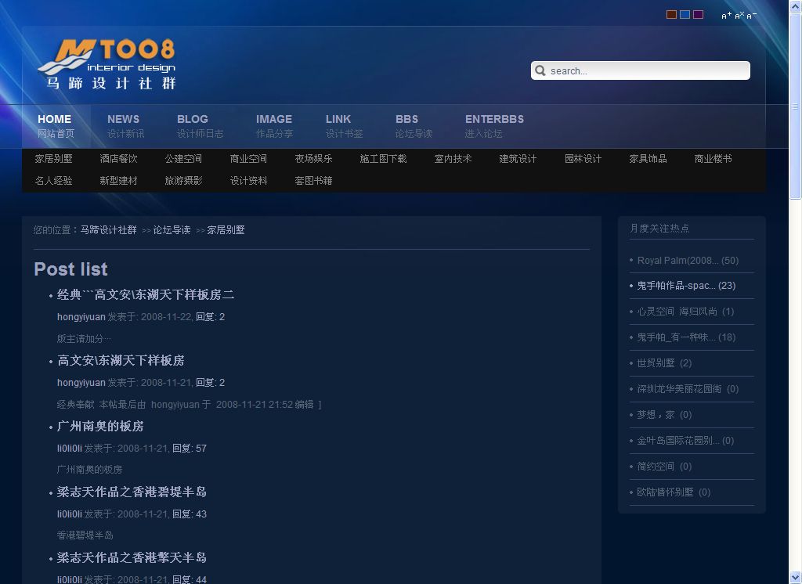Click the page scrollbar down arrow
This screenshot has width=802, height=584.
(x=796, y=578)
